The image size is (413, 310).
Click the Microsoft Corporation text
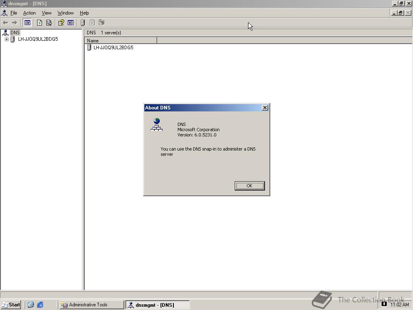pos(198,130)
